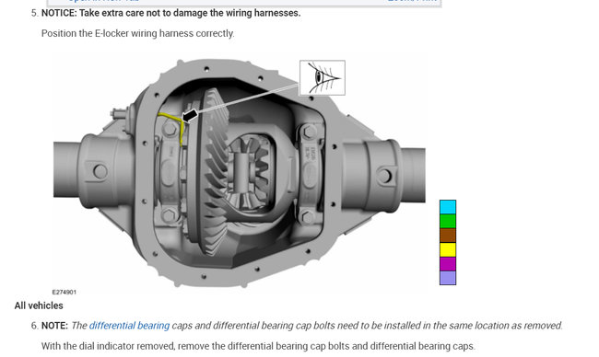This screenshot has height=357, width=599.
Task: Click "With the dial indicator removed" sentence
Action: [x=258, y=346]
